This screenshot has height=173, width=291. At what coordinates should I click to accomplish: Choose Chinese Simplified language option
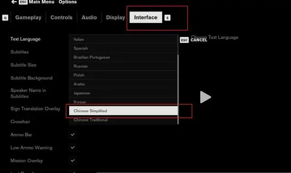pyautogui.click(x=123, y=111)
